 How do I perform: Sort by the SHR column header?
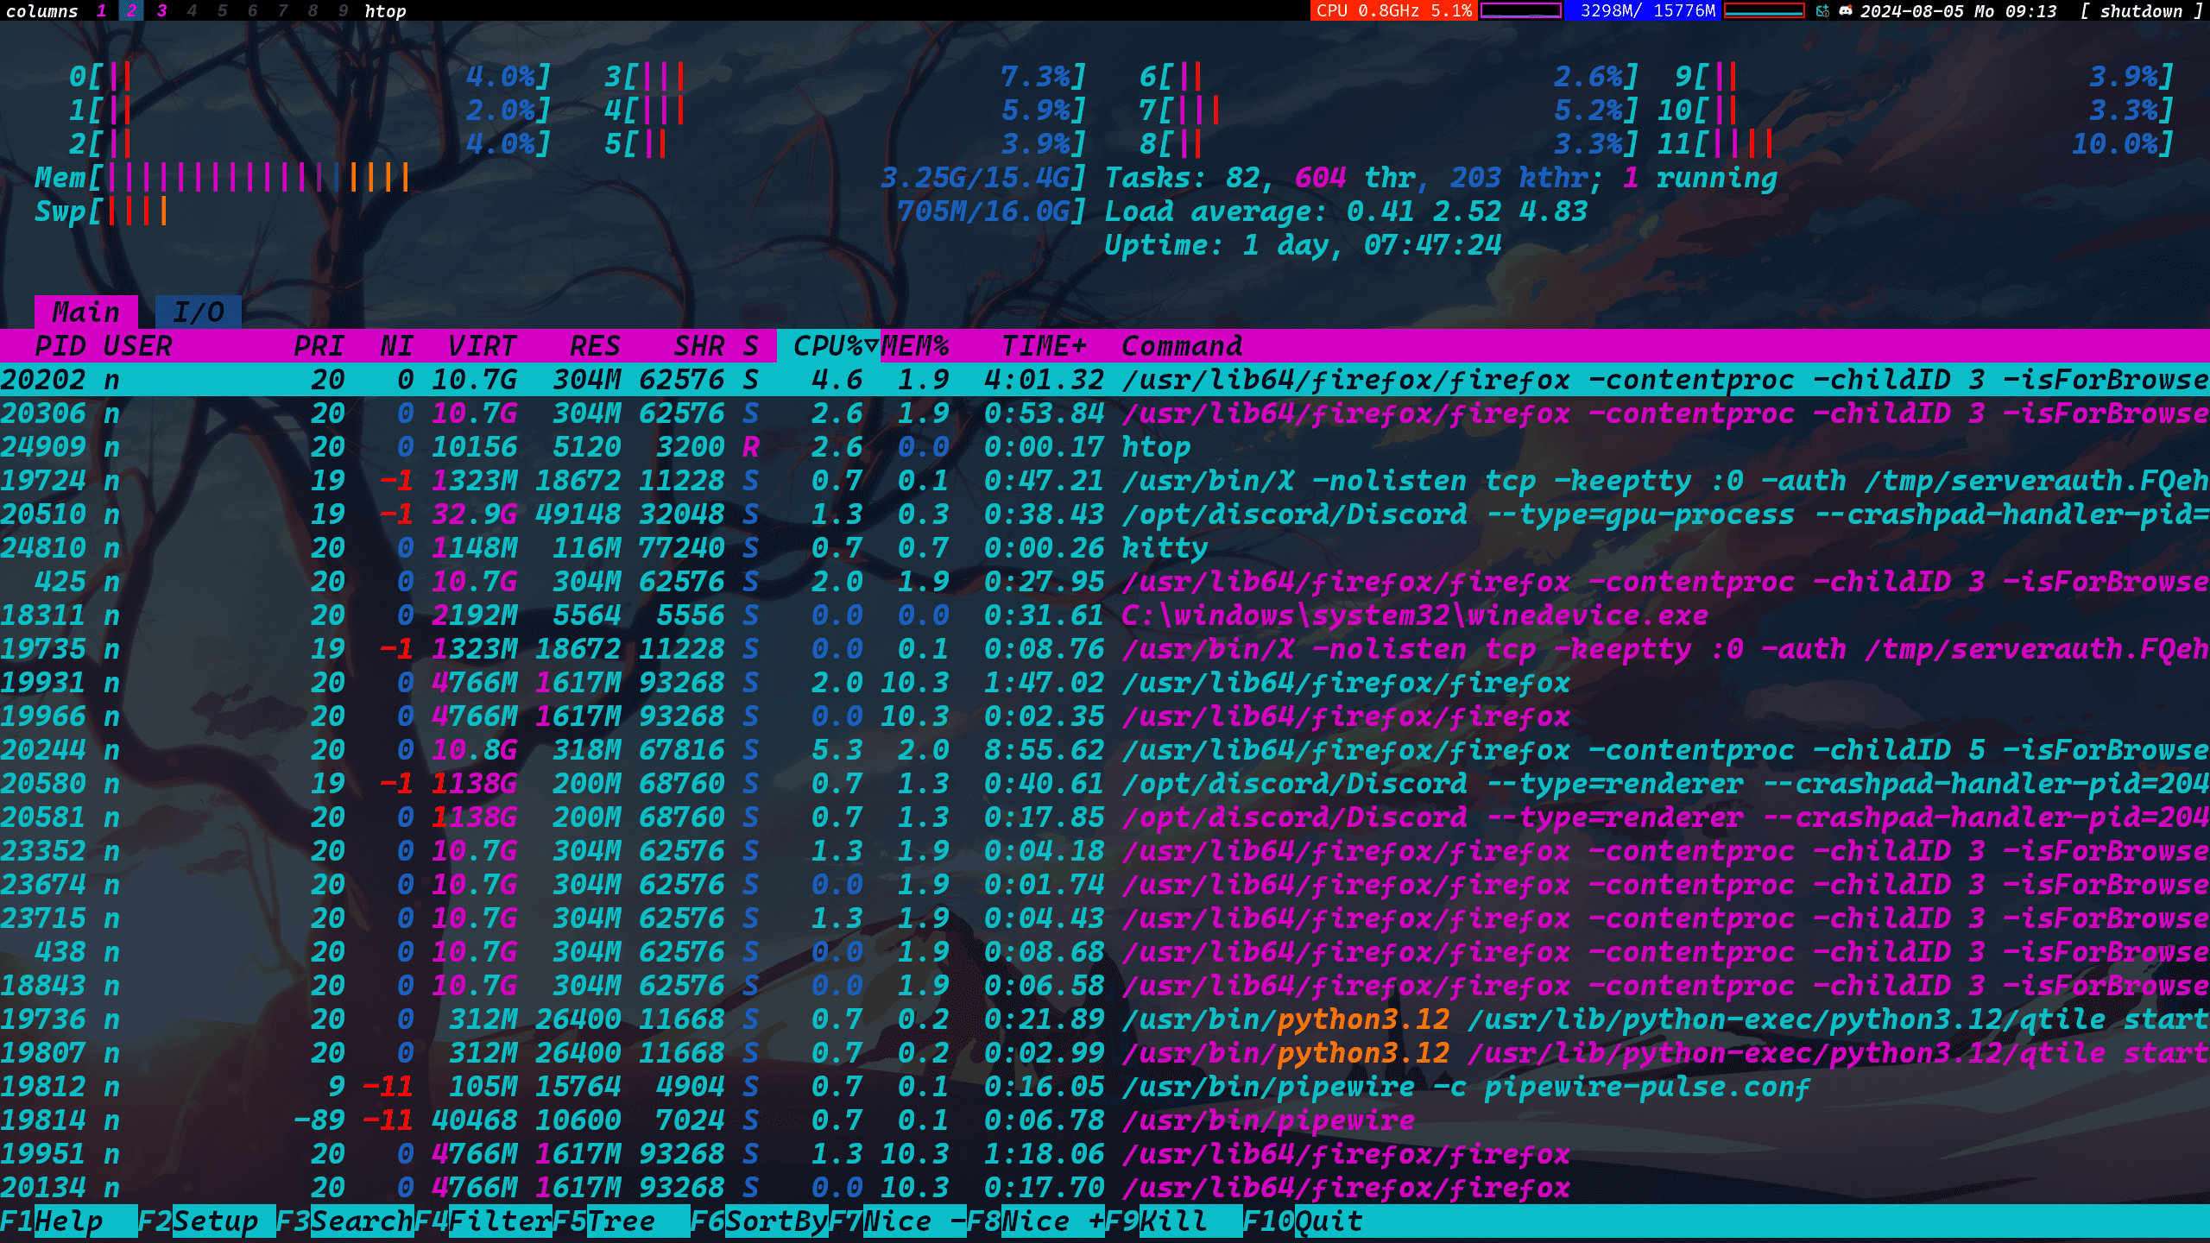pos(699,346)
